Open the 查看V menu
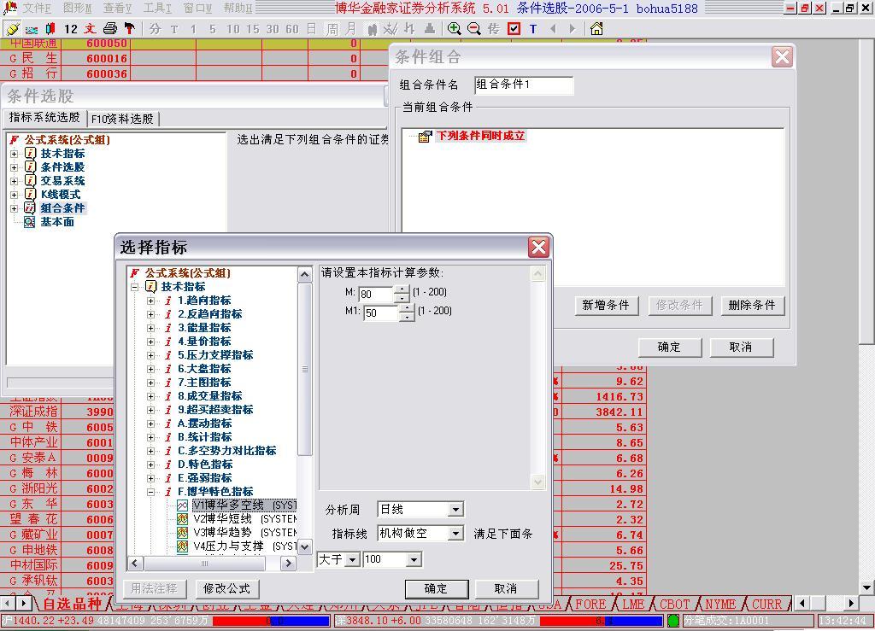Image resolution: width=875 pixels, height=631 pixels. point(118,9)
